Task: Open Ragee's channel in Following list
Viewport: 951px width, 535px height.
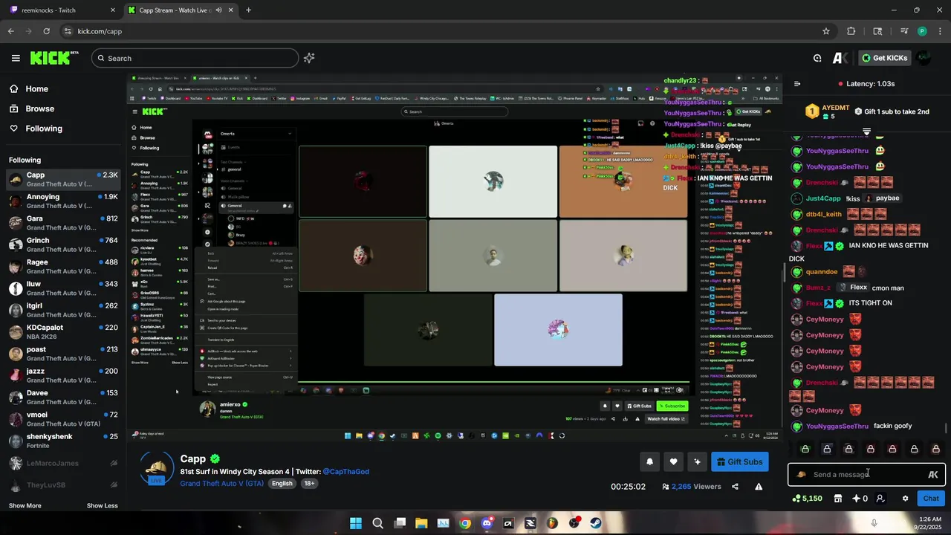Action: (x=62, y=266)
